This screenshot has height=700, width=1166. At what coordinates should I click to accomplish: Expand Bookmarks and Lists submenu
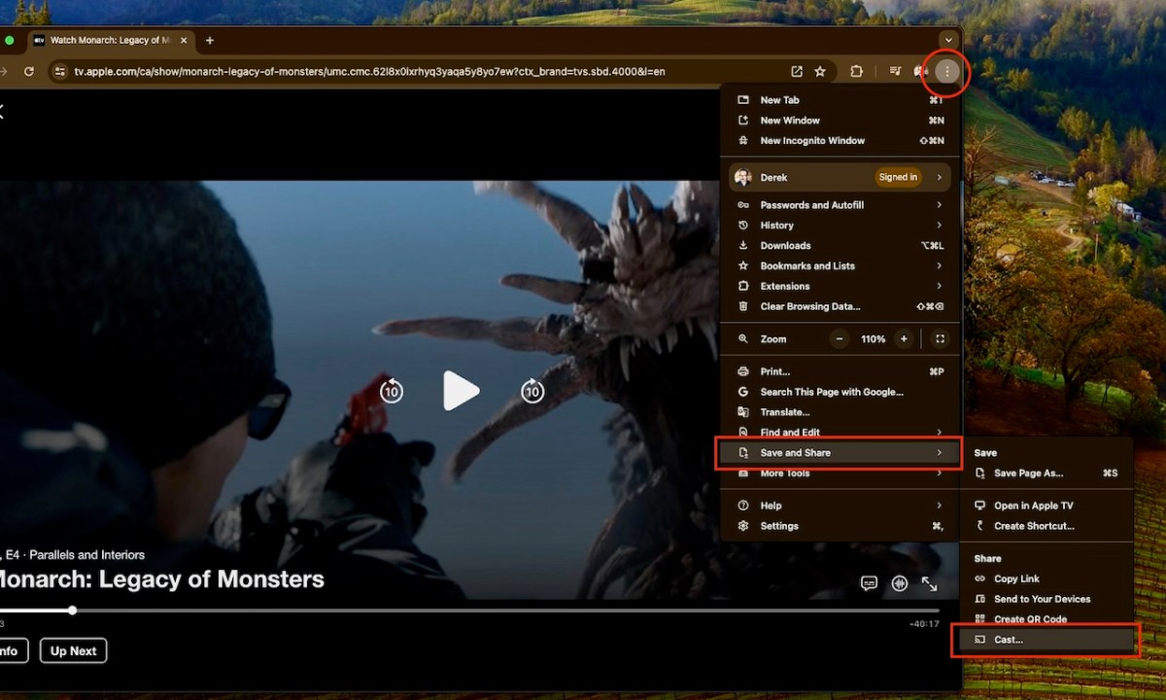click(x=840, y=266)
